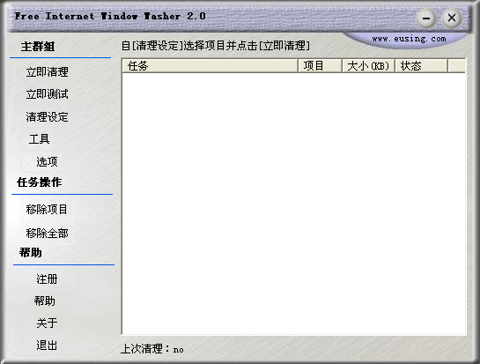Sort by the 大小(KB) column header
The width and height of the screenshot is (480, 364).
[368, 66]
